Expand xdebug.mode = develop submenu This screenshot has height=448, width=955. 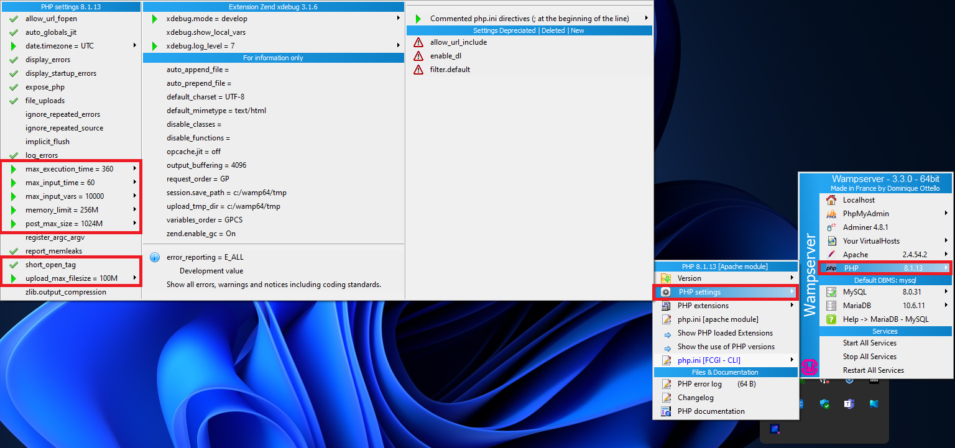pyautogui.click(x=274, y=19)
